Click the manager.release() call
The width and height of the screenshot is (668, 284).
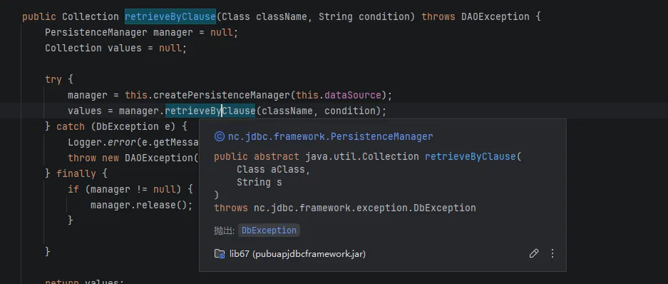(x=141, y=205)
